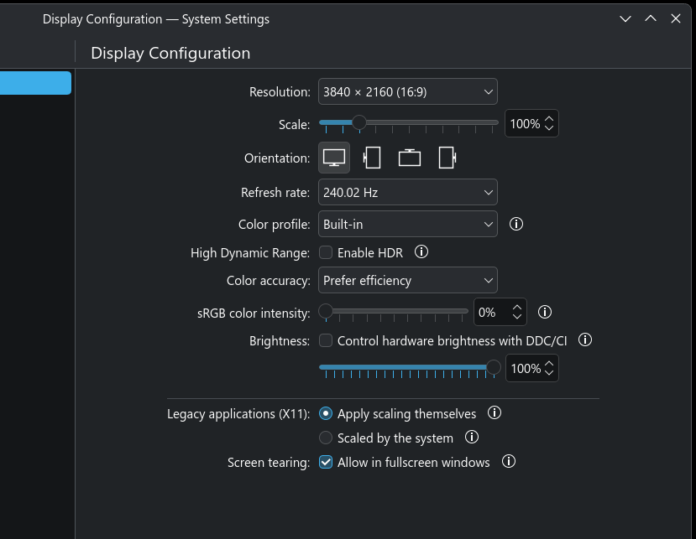Screen dimensions: 696x539
Task: Increase Brightness percentage with up arrow
Action: tap(550, 364)
